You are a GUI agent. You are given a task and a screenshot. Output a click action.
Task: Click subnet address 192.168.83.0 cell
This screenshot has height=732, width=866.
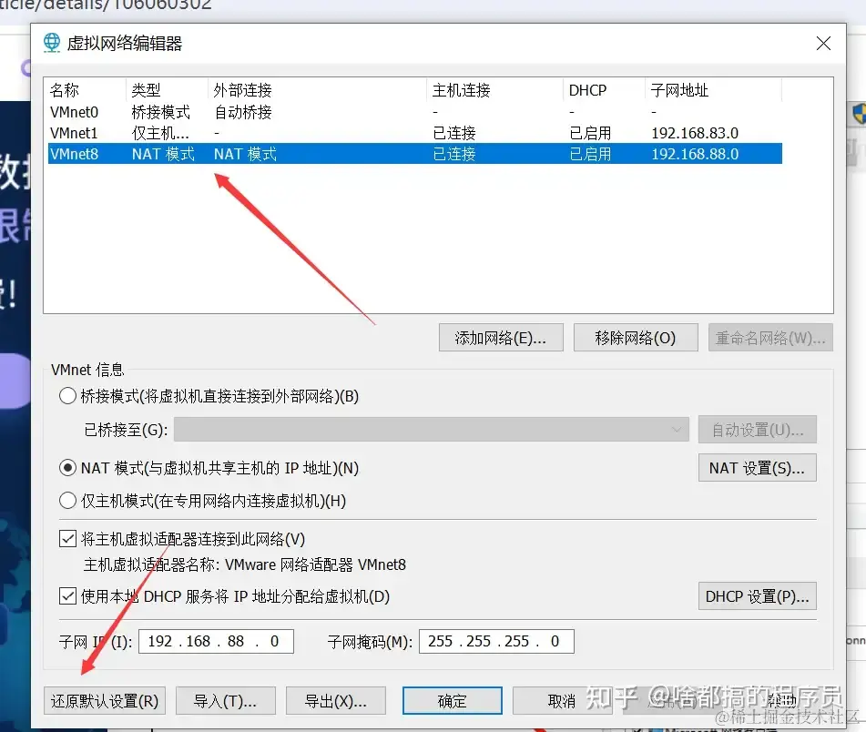coord(695,133)
